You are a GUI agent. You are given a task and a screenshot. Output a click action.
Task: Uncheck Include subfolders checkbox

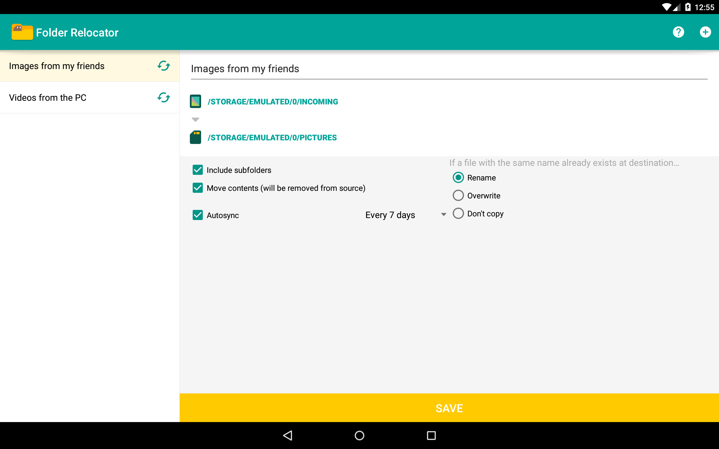[197, 170]
